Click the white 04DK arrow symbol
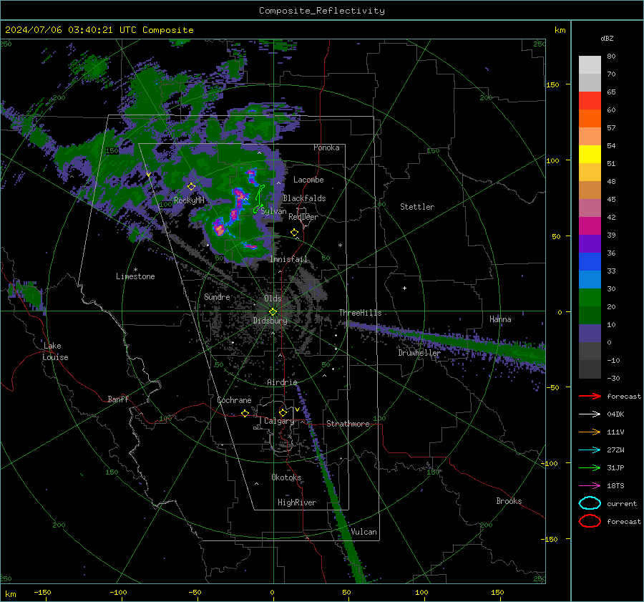644x602 pixels. click(x=590, y=414)
